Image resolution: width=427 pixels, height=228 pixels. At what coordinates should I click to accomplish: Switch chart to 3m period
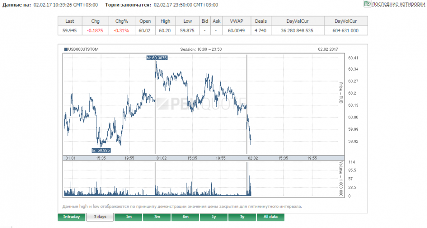[x=157, y=217]
